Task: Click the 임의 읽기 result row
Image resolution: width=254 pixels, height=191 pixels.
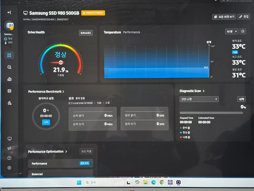Action: pyautogui.click(x=145, y=115)
